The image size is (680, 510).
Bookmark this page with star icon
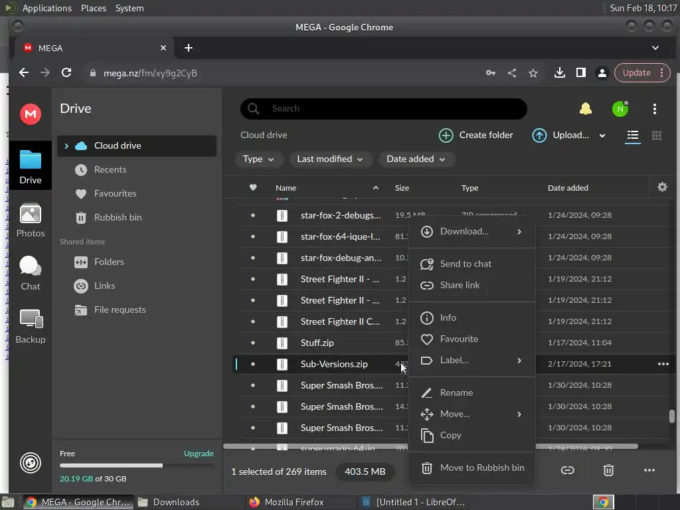click(x=533, y=73)
